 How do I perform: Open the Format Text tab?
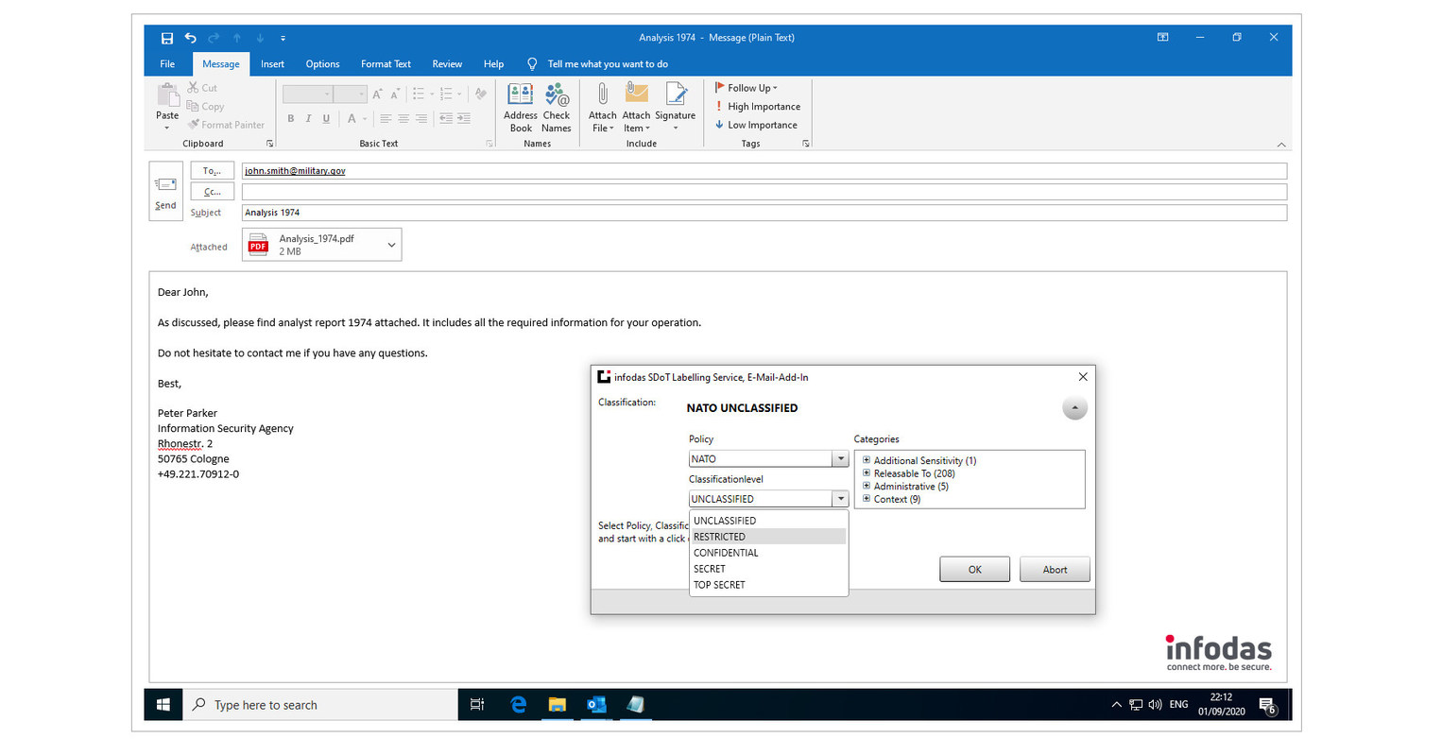[386, 64]
